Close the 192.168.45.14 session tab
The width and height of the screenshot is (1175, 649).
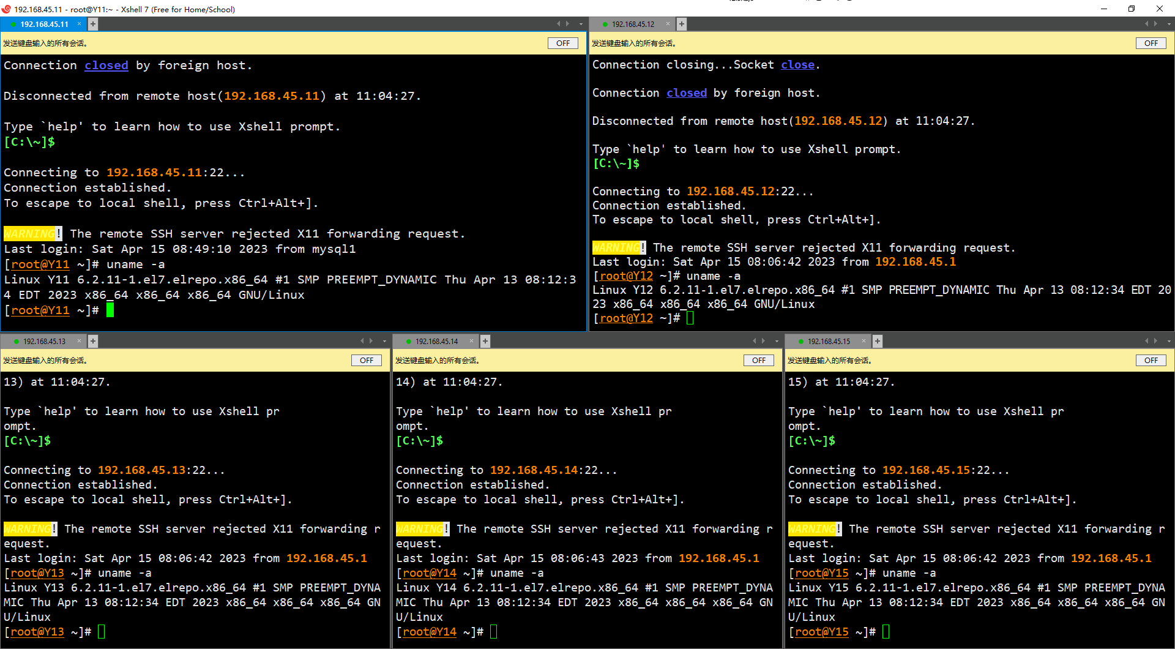[471, 341]
